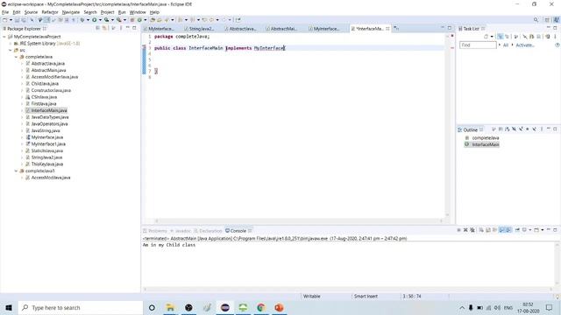Viewport: 561px width, 315px height.
Task: Click the New file toolbar icon
Action: click(5, 20)
